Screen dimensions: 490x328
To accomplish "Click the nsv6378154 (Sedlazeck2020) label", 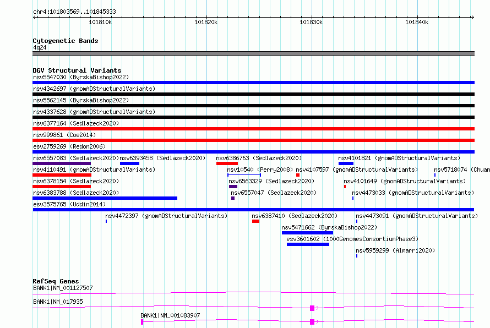I will pyautogui.click(x=76, y=181).
